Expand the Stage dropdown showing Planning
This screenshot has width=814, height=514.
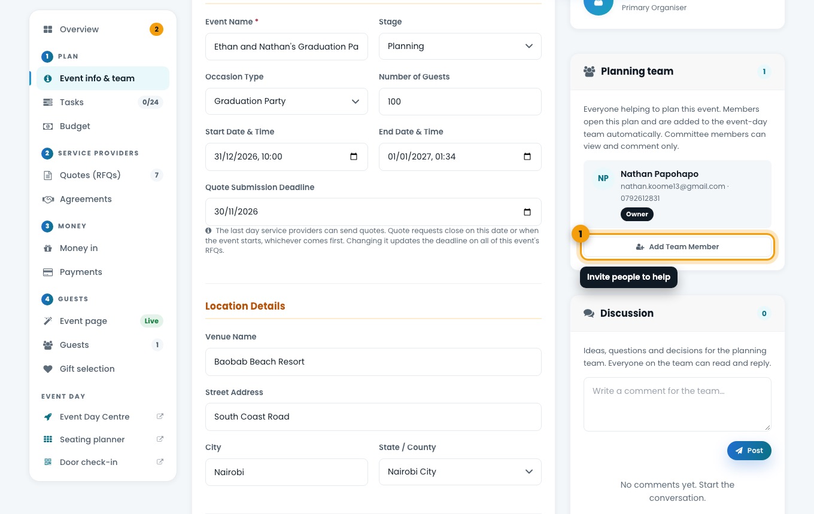[460, 46]
